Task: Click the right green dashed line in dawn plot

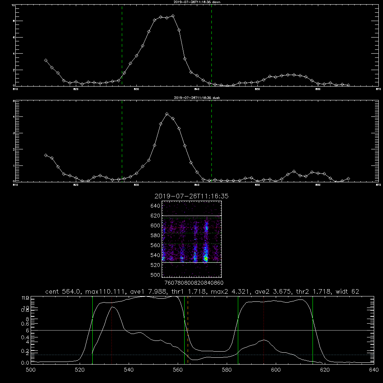Action: click(x=211, y=46)
